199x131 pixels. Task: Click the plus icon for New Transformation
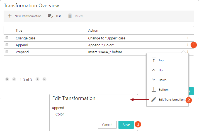coord(10,16)
